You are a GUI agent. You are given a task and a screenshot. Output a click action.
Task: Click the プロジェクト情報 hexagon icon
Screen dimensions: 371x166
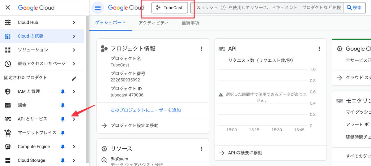pyautogui.click(x=104, y=49)
